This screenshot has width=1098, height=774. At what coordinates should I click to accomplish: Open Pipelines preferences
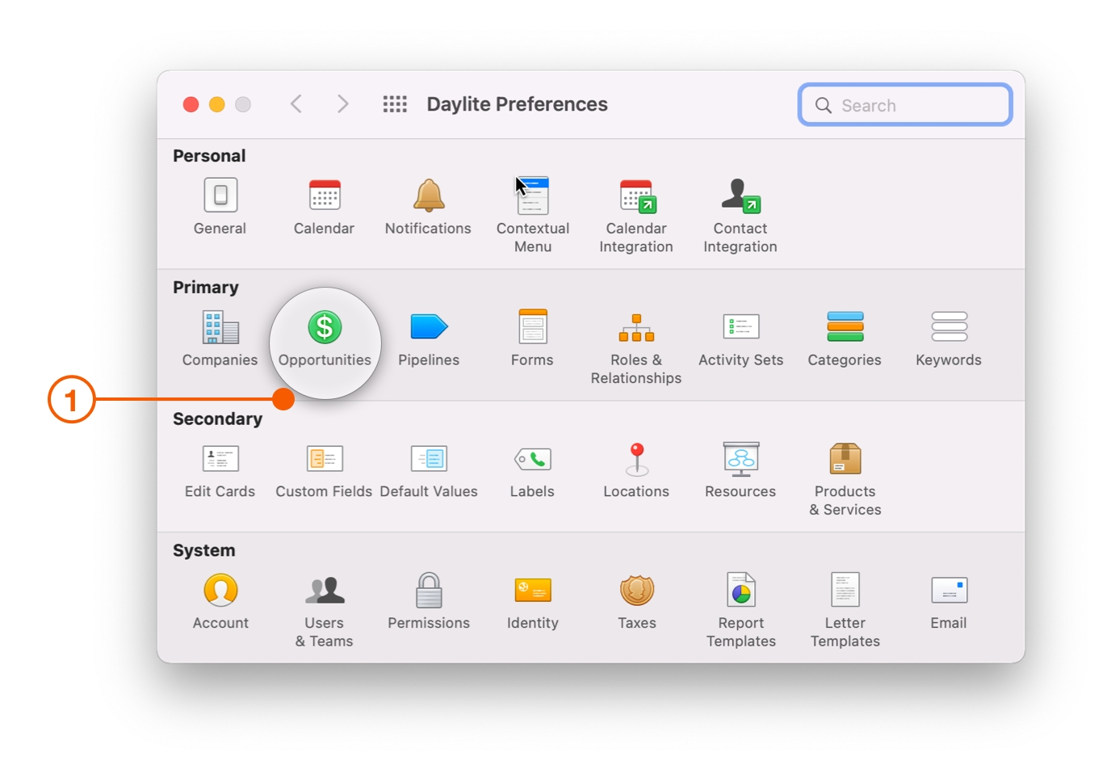pos(428,328)
